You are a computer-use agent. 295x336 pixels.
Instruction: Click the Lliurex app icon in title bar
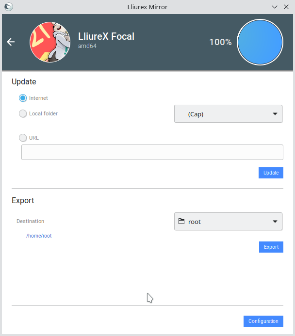coord(9,7)
